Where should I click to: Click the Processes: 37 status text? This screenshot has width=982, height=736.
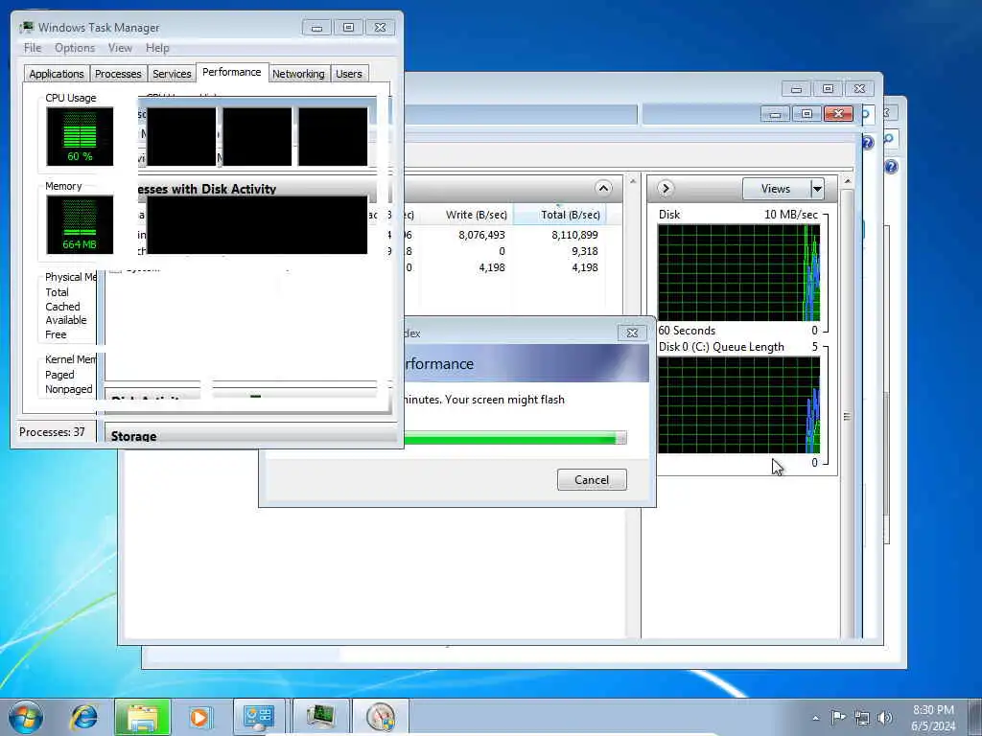point(52,432)
